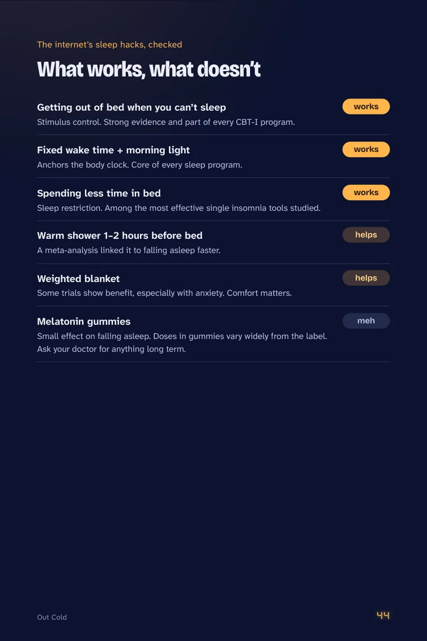Click the 'Weighted blanket' title
The image size is (427, 641).
point(78,279)
